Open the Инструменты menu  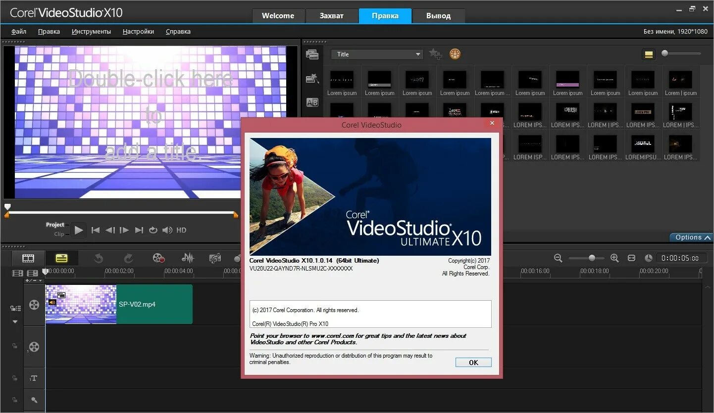click(91, 31)
